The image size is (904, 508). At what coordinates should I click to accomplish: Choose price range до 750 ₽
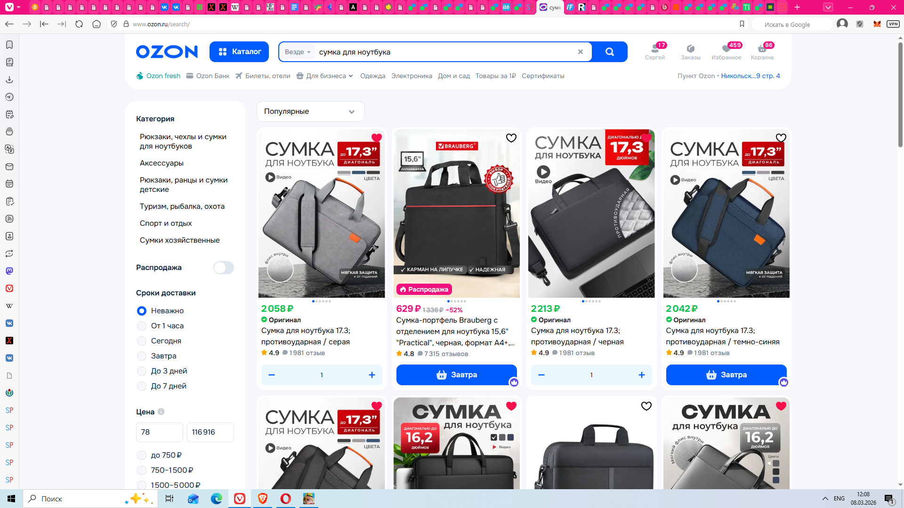click(141, 455)
